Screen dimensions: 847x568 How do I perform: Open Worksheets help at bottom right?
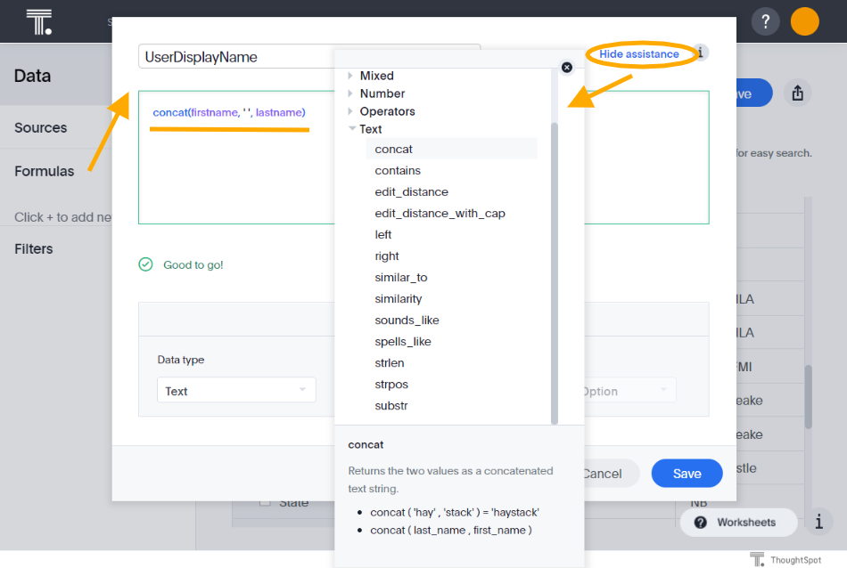tap(738, 523)
